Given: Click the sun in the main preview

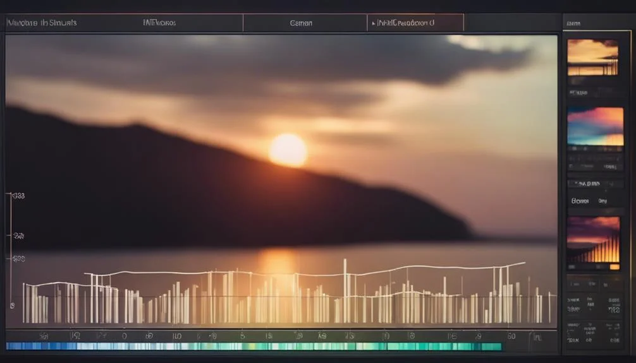Looking at the screenshot, I should (288, 150).
